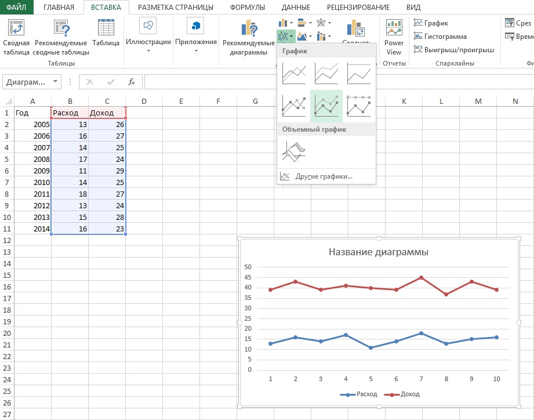
Task: Choose the highlighted stacked line with markers chart
Action: point(326,106)
